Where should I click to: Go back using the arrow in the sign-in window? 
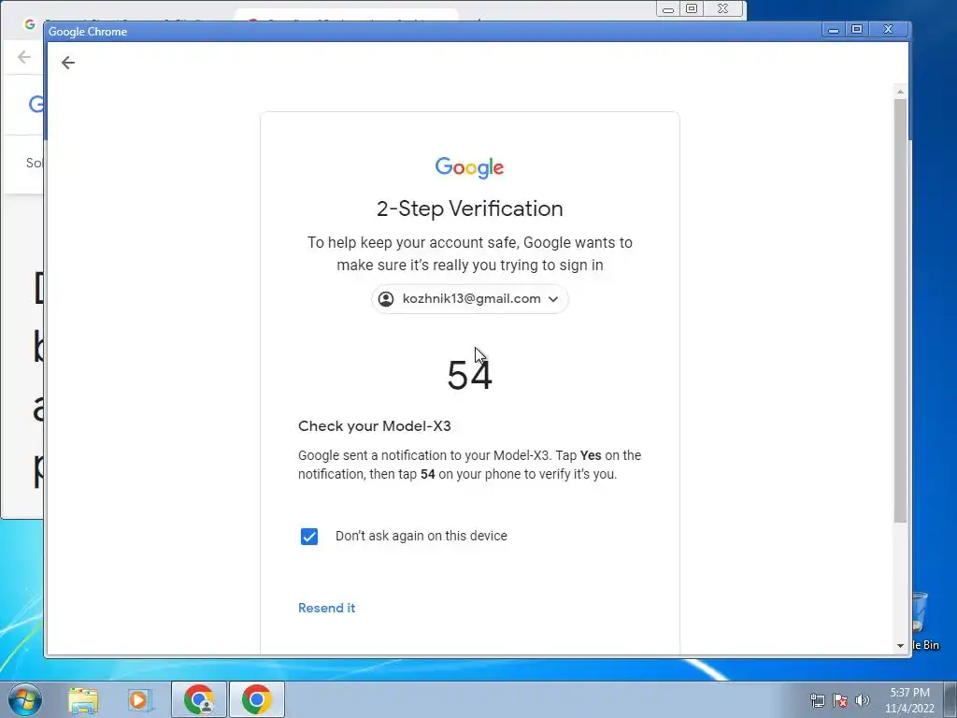point(67,63)
